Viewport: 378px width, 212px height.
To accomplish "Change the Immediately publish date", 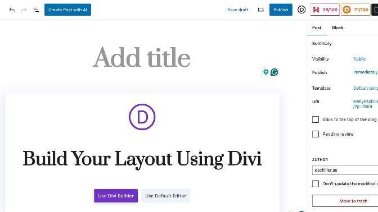I will [x=366, y=72].
